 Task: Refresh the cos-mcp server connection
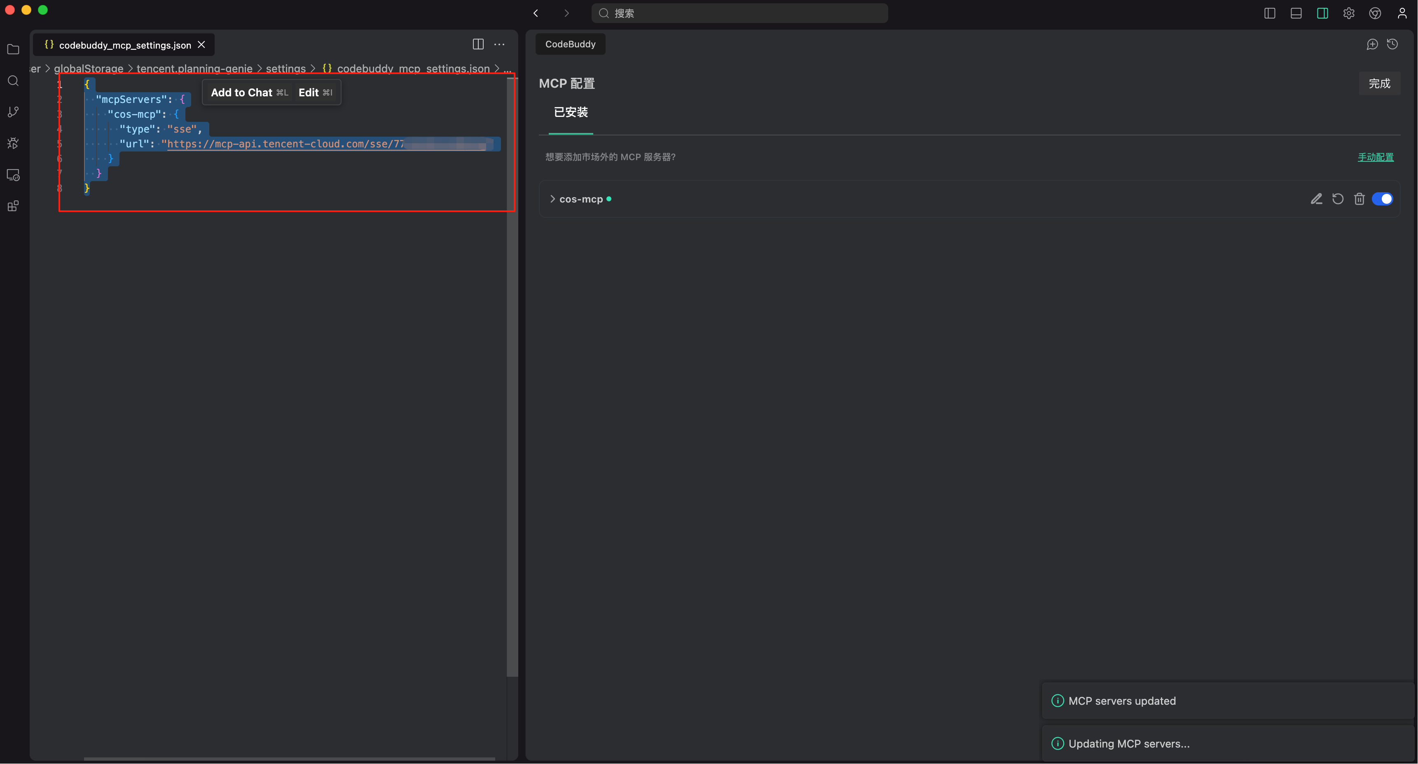point(1338,199)
